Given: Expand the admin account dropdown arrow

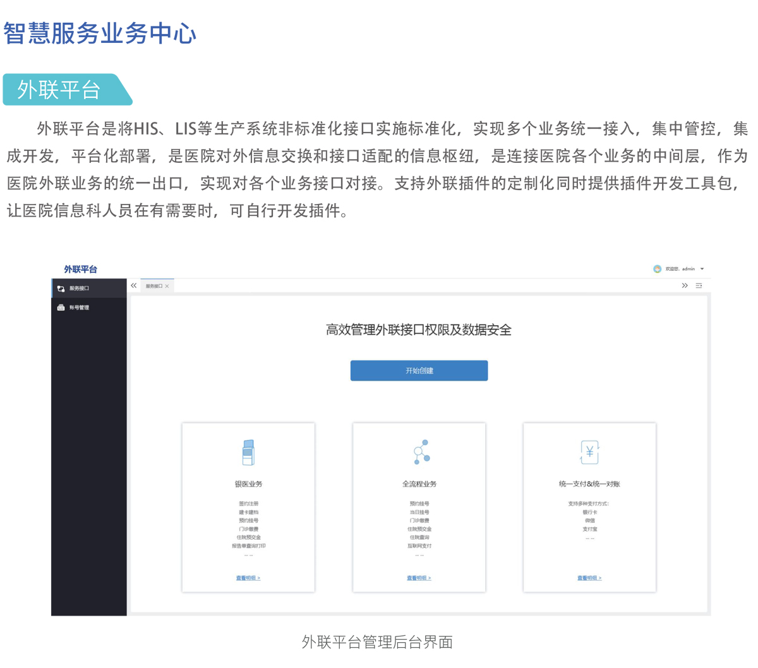Looking at the screenshot, I should point(702,269).
